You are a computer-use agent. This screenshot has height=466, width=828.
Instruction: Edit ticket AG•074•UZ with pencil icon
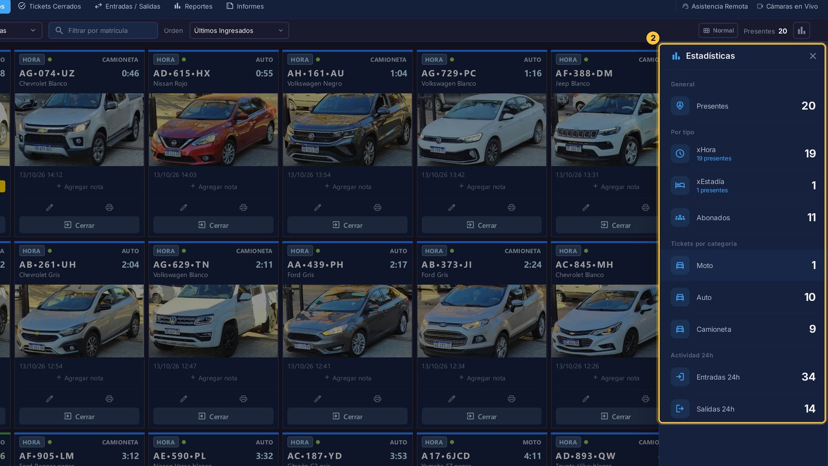click(x=50, y=207)
